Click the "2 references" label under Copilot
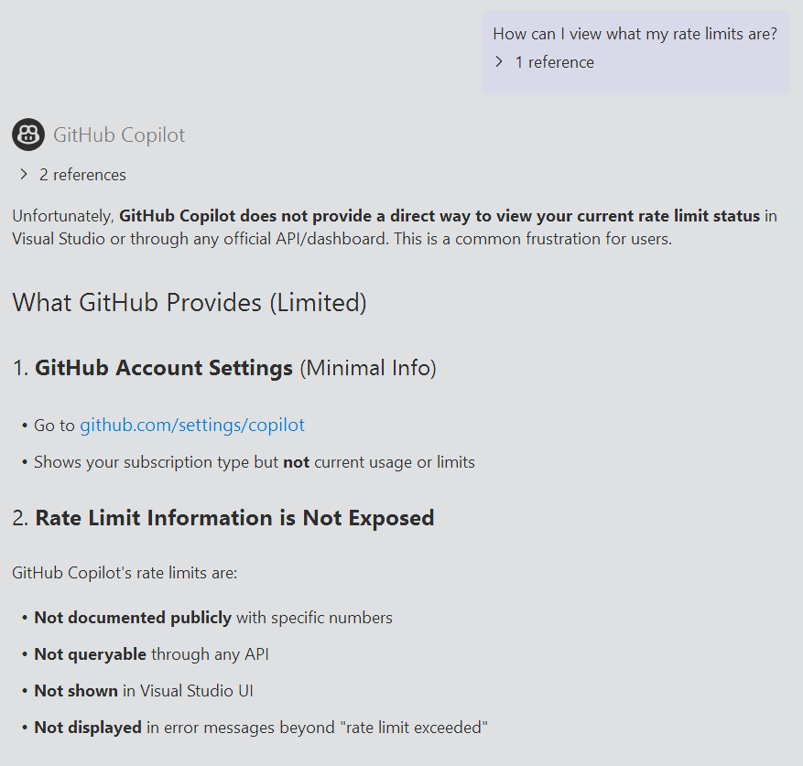803x766 pixels. coord(82,175)
